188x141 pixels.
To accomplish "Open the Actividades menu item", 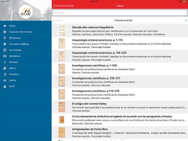I will (x=26, y=50).
